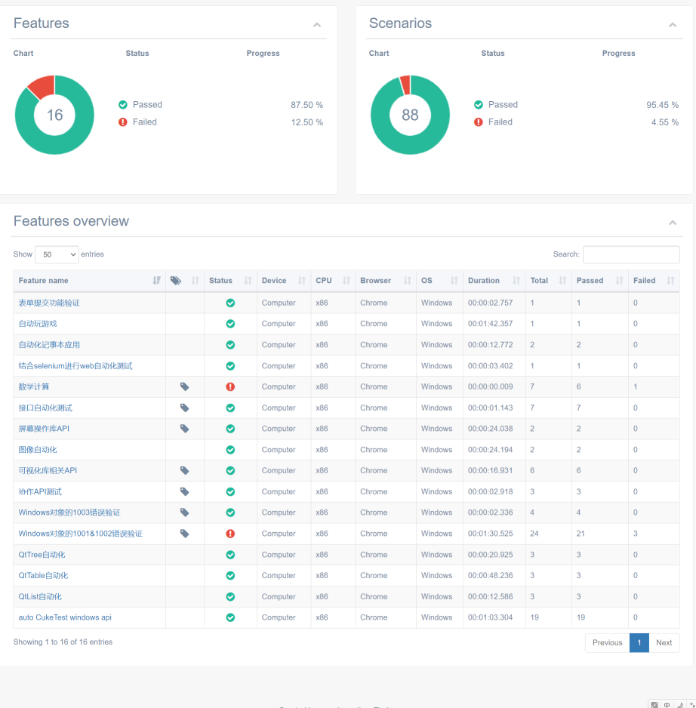Click red failed icon for Windows对象的1001&1002错误验证
The width and height of the screenshot is (696, 708).
(230, 534)
